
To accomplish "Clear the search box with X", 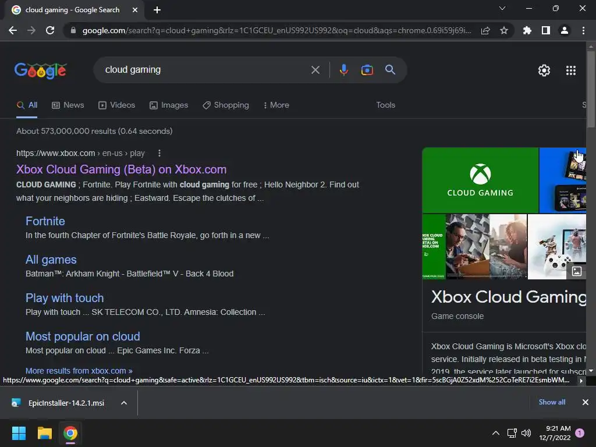I will 315,70.
